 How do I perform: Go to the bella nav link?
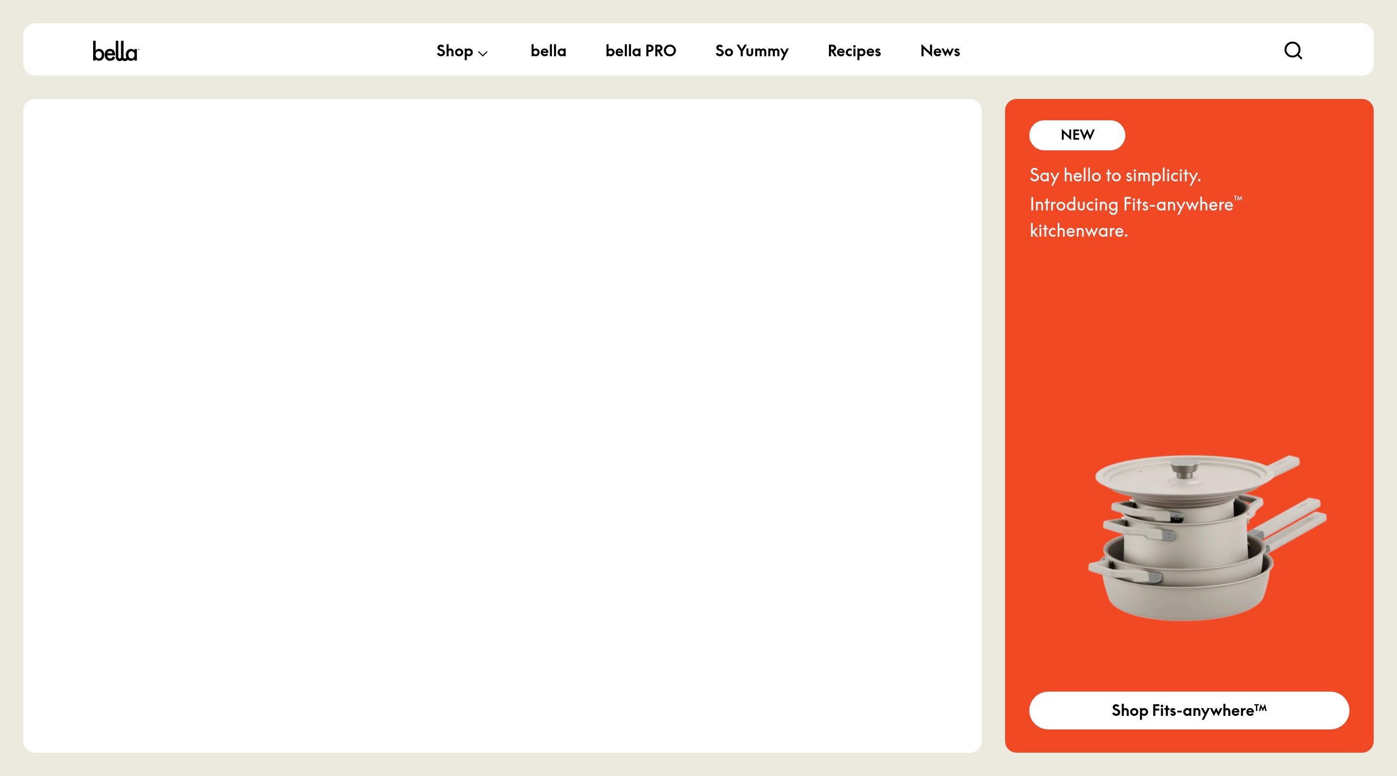[x=548, y=51]
